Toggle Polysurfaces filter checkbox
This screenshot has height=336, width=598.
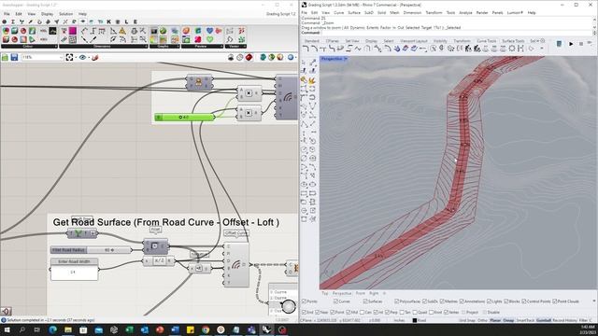pyautogui.click(x=396, y=301)
